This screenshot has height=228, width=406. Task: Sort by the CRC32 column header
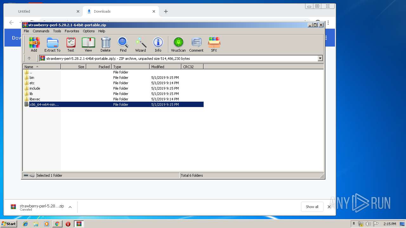coord(192,67)
